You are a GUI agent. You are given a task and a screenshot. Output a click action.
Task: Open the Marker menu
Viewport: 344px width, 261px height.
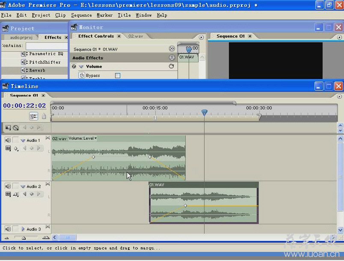(105, 15)
